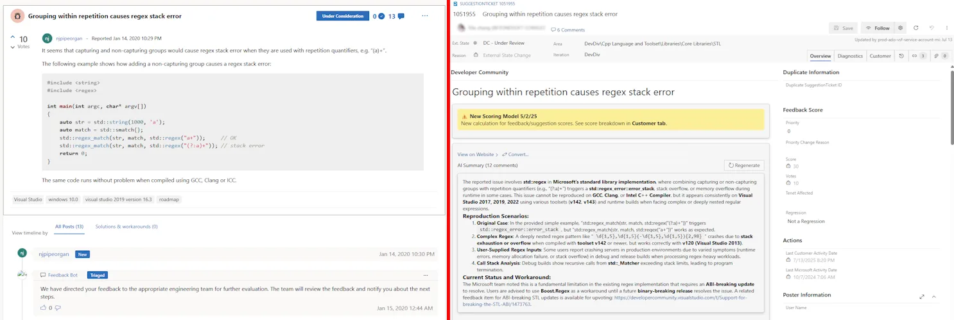Refresh the work item with the reload icon
Image resolution: width=954 pixels, height=320 pixels.
pos(916,28)
